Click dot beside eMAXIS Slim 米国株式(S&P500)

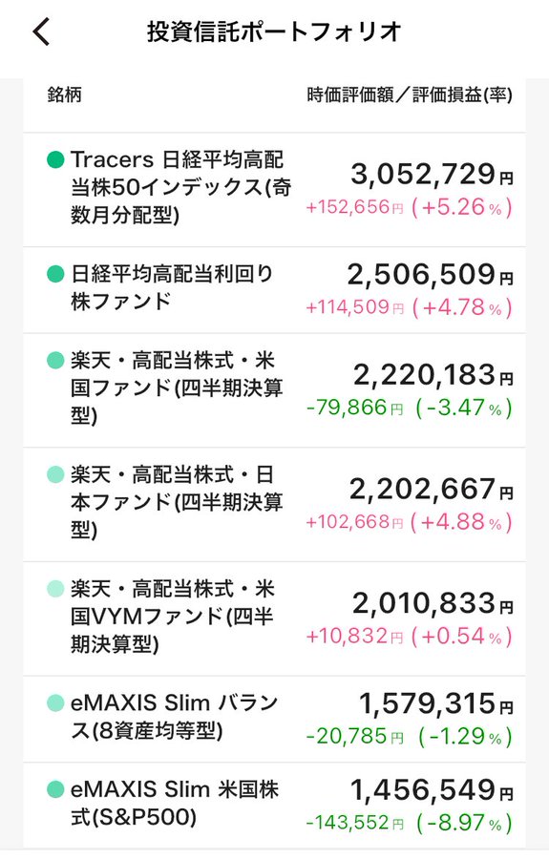pos(55,789)
